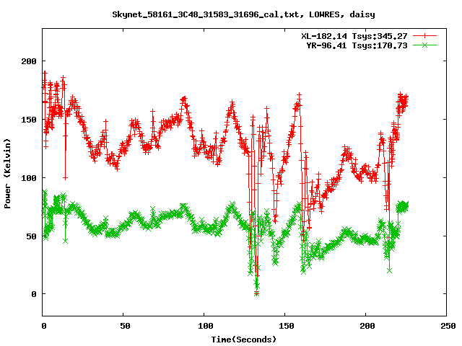Click the y-axis tick label 150
Screen dimensions: 462x346
29,120
